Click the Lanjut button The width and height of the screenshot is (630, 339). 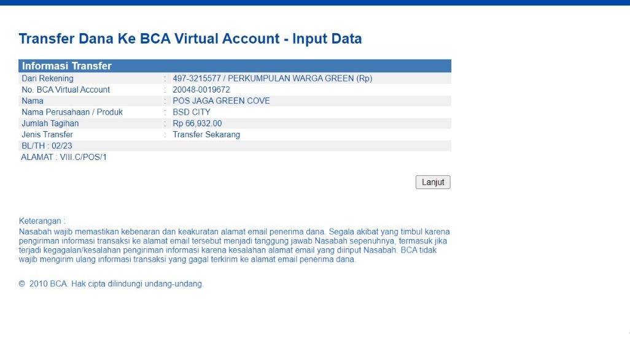(x=433, y=182)
